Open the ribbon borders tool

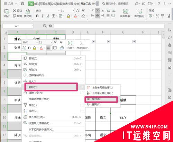[53, 16]
